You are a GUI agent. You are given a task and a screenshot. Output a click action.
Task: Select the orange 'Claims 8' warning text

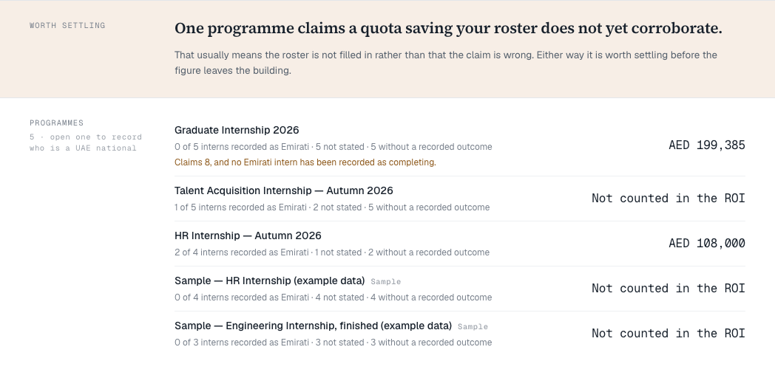coord(305,162)
